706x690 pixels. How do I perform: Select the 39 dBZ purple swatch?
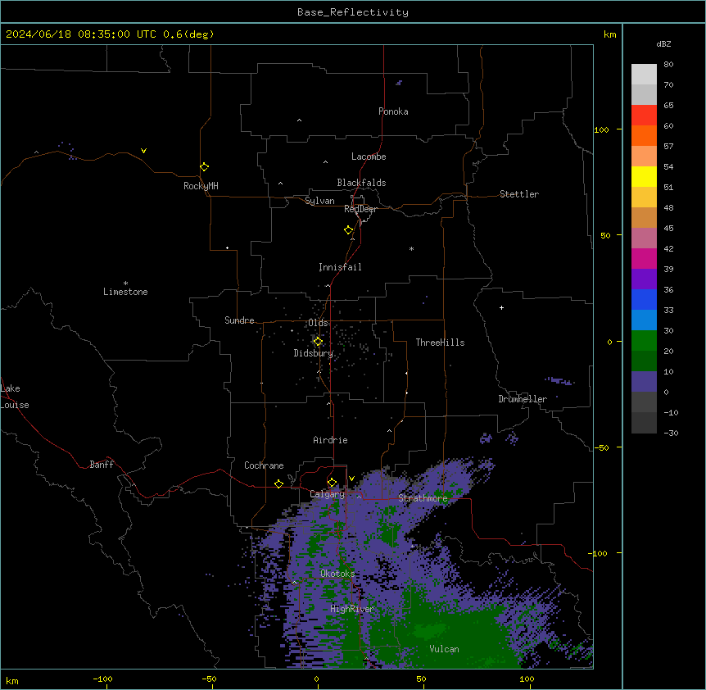click(644, 279)
